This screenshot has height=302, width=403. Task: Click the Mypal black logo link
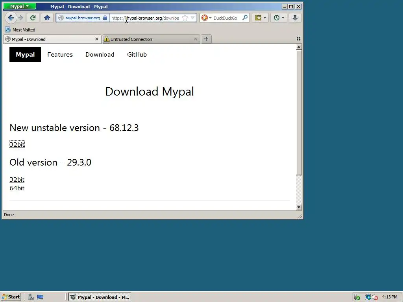coord(25,54)
